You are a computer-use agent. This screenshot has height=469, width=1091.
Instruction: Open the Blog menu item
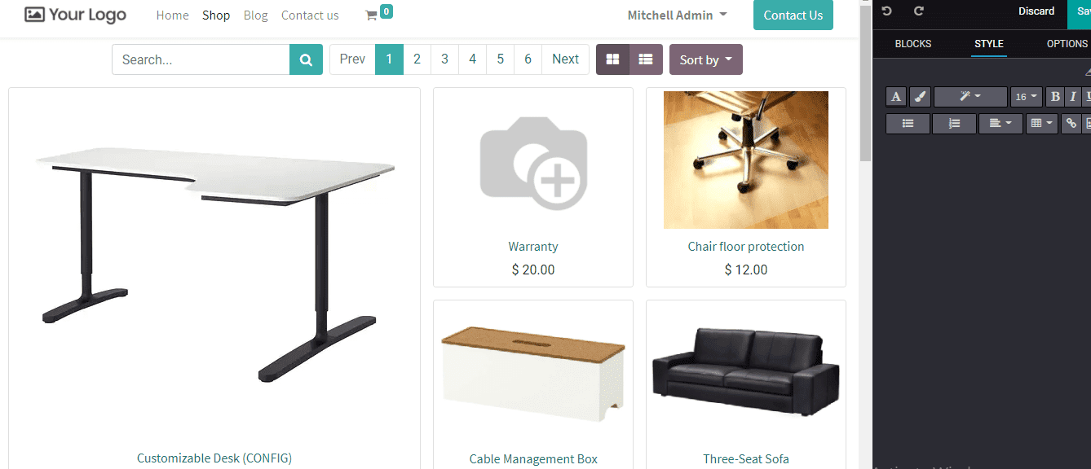255,15
